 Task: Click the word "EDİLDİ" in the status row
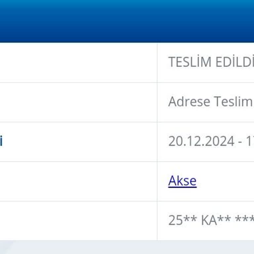click(235, 62)
